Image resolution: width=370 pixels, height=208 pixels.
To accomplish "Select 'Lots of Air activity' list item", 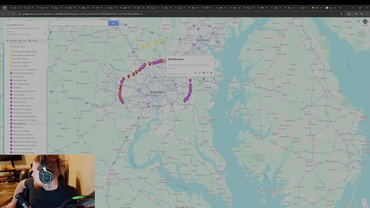I will 21,66.
